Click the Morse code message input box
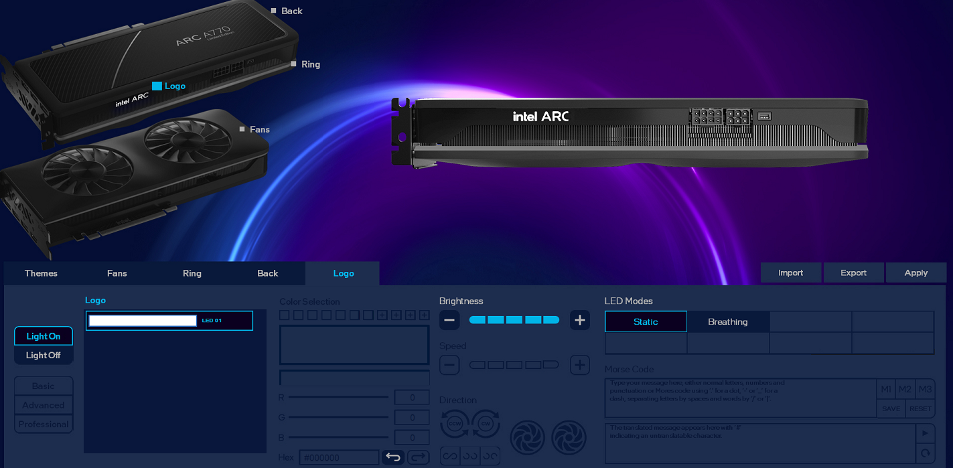 coord(741,398)
